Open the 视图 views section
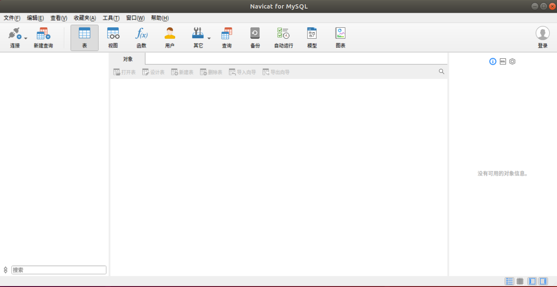This screenshot has height=287, width=557. click(113, 38)
